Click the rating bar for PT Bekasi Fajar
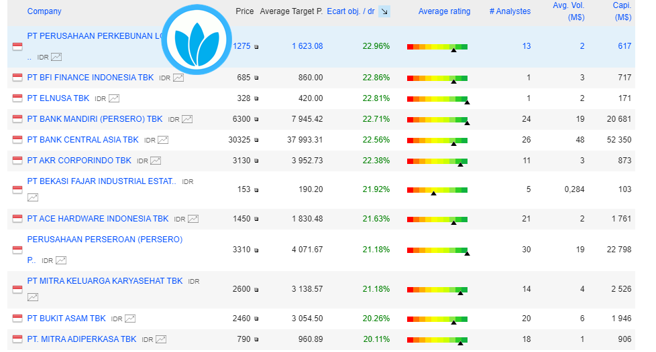This screenshot has height=352, width=656. tap(437, 190)
